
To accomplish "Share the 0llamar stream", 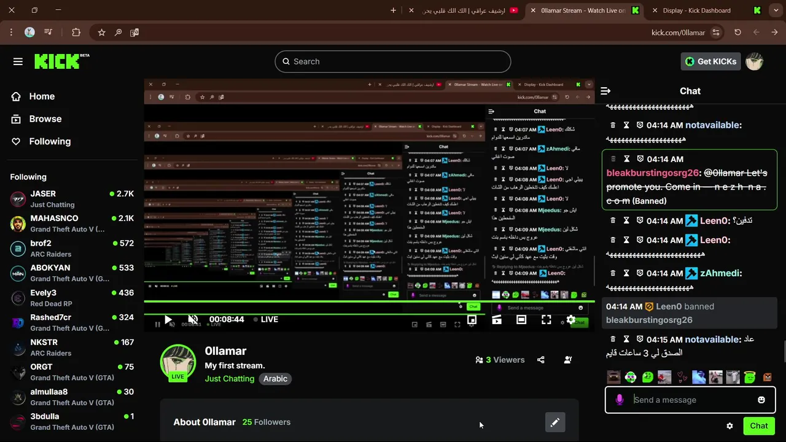I will 541,360.
